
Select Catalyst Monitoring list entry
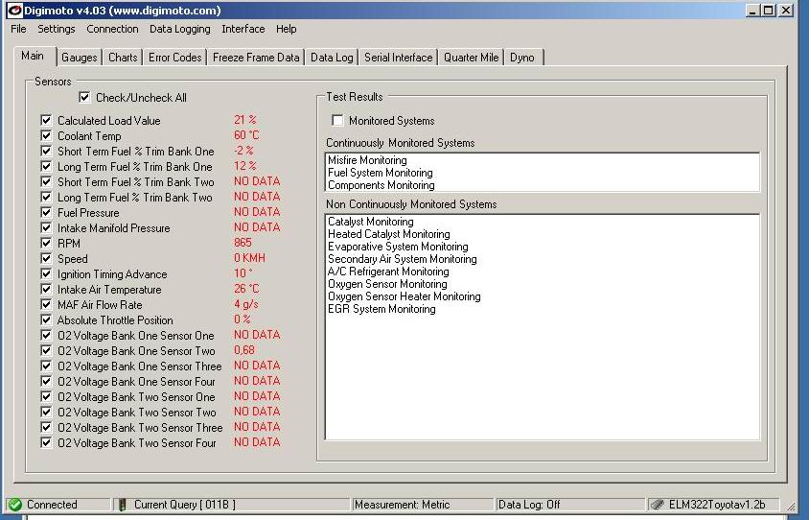coord(370,222)
